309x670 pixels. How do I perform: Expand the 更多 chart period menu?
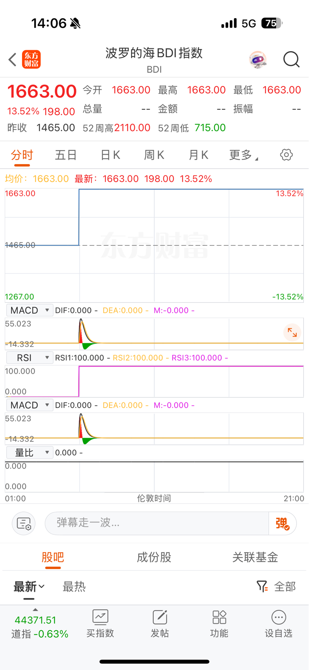pyautogui.click(x=244, y=155)
